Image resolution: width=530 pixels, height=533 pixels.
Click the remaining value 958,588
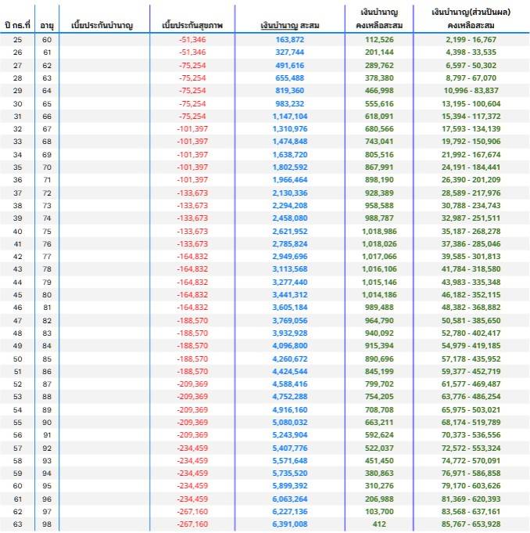coord(379,206)
